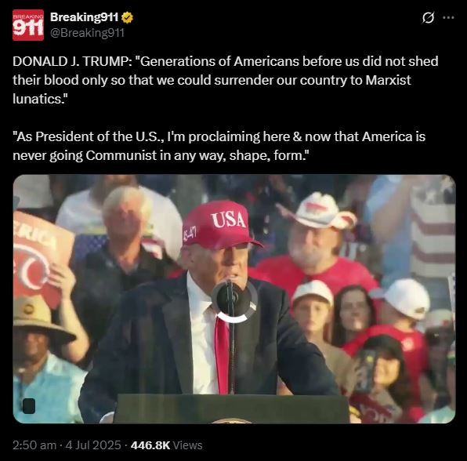Select the Breaking911 display name
This screenshot has height=461, width=467.
click(85, 17)
